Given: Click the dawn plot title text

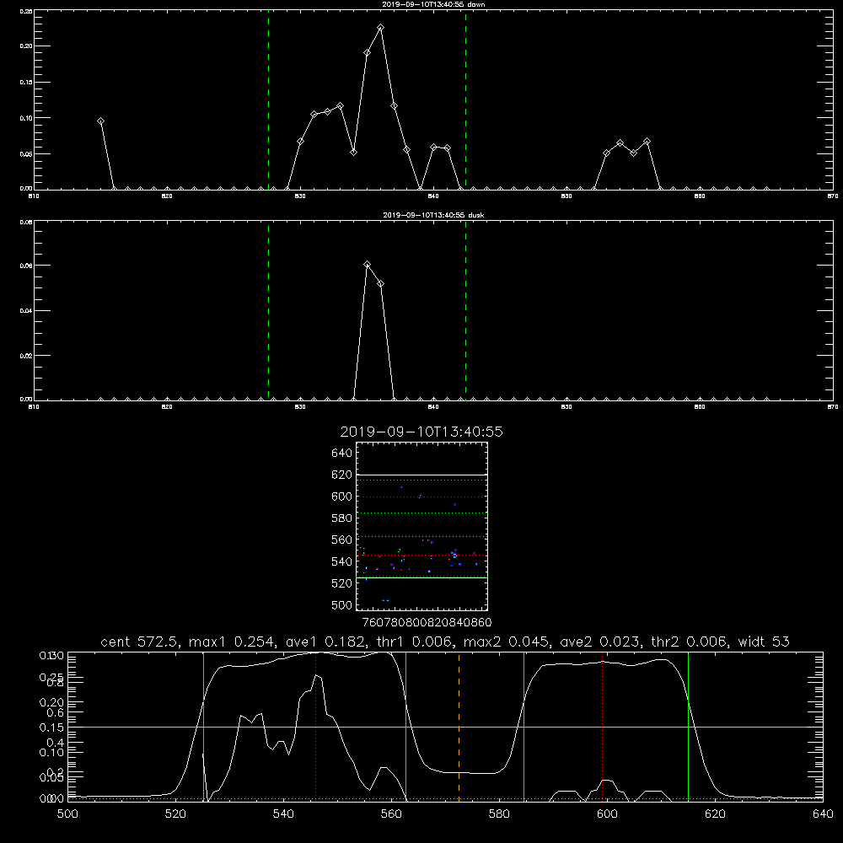Looking at the screenshot, I should tap(433, 4).
